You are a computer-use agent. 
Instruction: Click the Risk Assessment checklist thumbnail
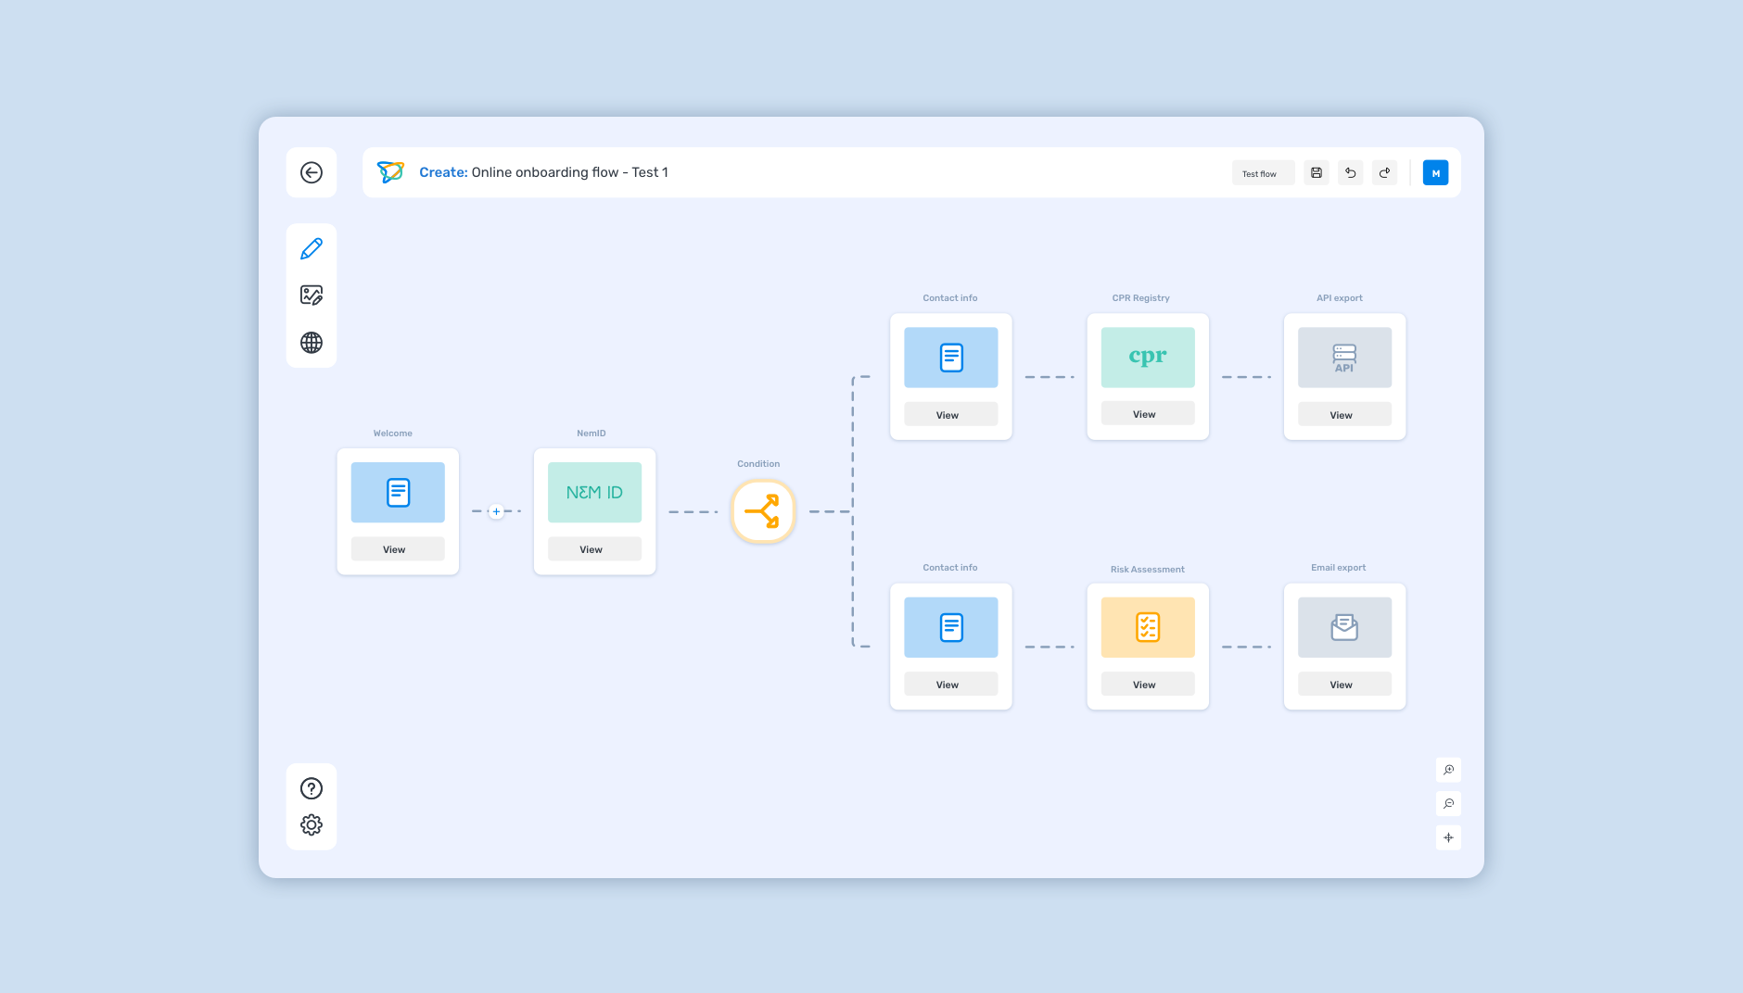(1148, 627)
